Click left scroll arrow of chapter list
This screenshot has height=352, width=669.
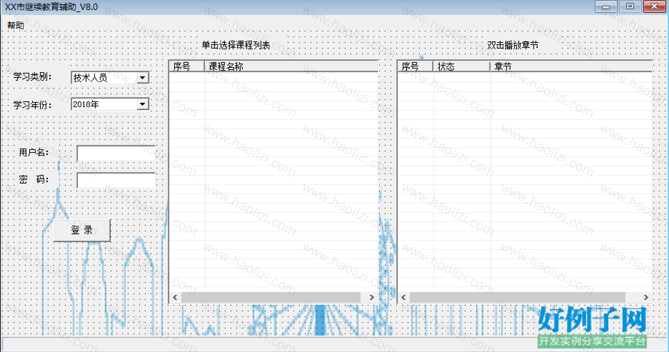point(403,297)
